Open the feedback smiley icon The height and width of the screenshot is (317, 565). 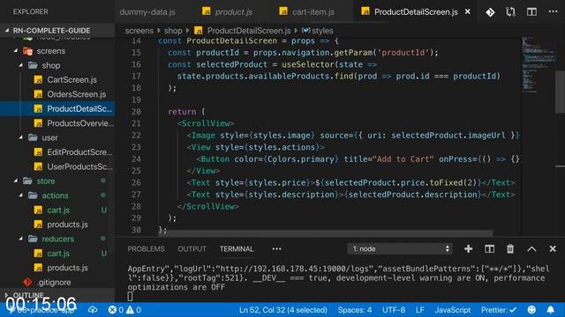click(531, 310)
